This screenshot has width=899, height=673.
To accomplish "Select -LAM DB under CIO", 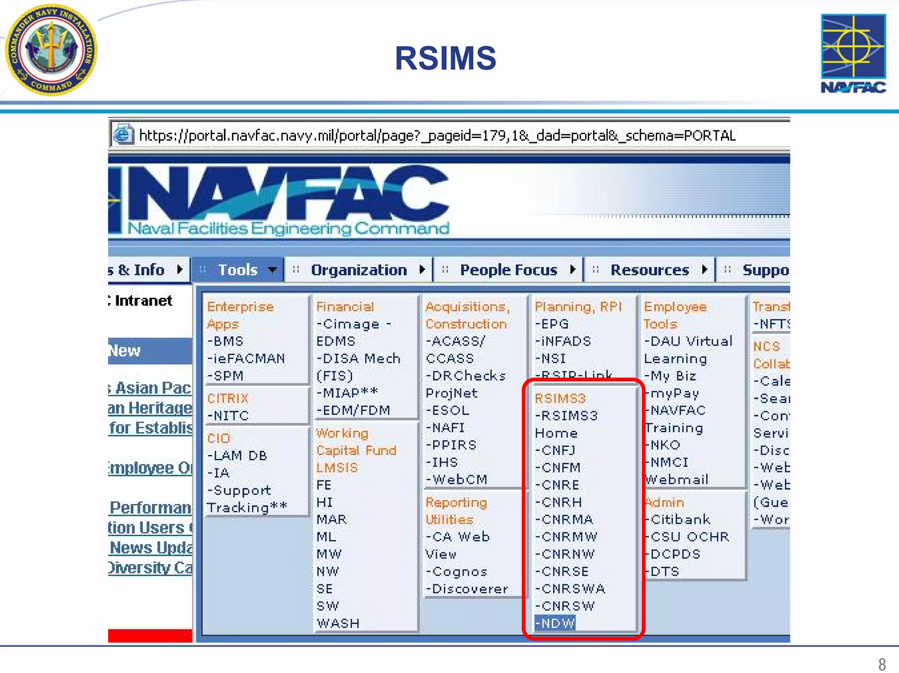I will click(x=237, y=455).
